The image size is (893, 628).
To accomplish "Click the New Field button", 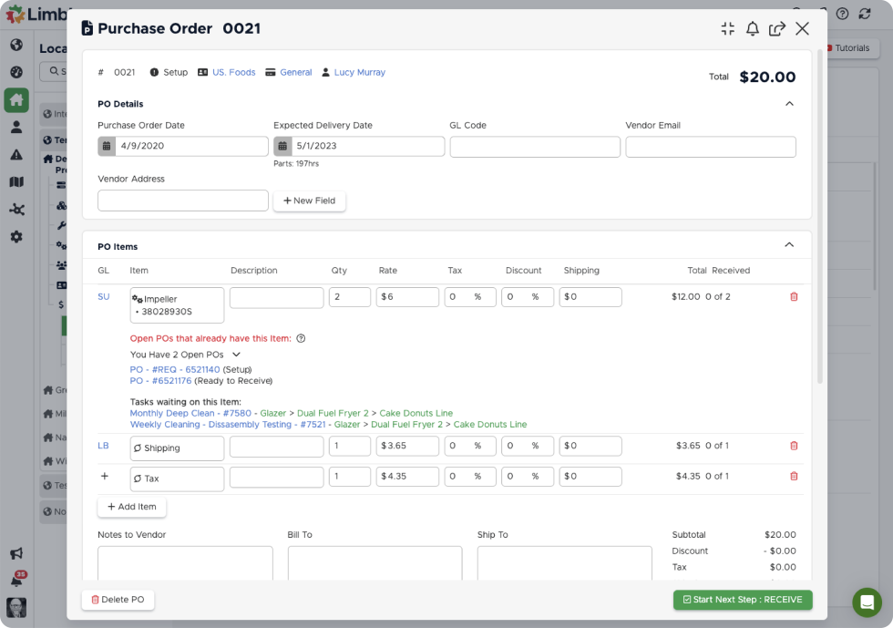I will click(x=309, y=201).
